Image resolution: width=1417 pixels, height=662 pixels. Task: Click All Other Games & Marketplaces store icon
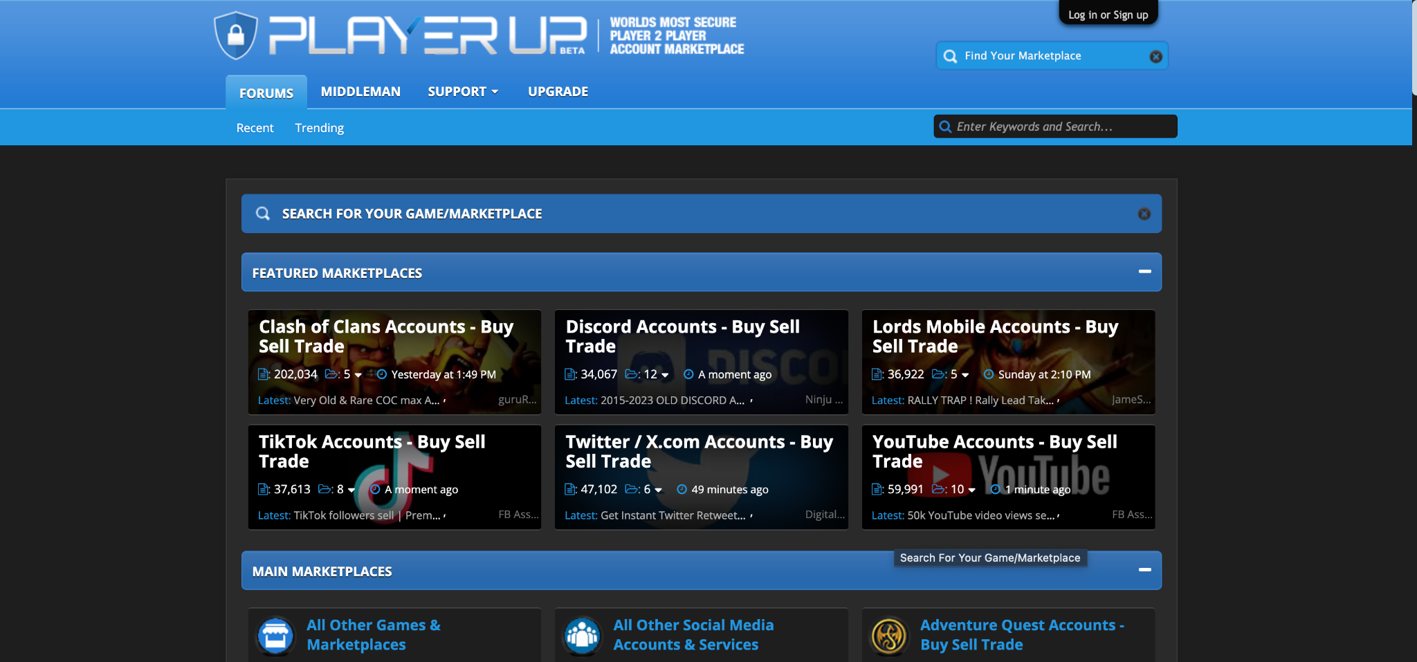click(276, 635)
